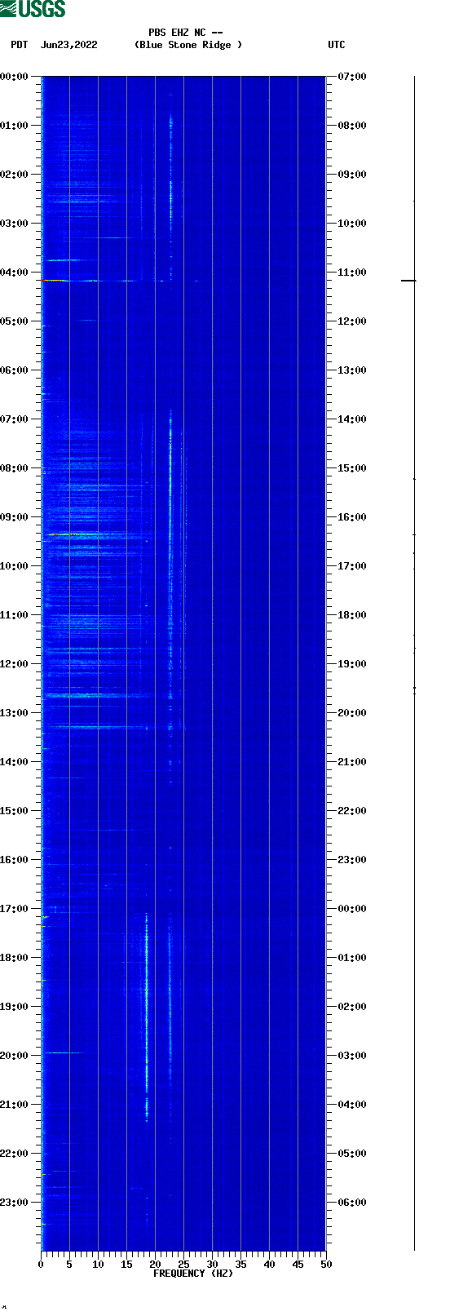The width and height of the screenshot is (450, 1316).
Task: Click the 04:00 PDT time label
Action: click(x=15, y=272)
